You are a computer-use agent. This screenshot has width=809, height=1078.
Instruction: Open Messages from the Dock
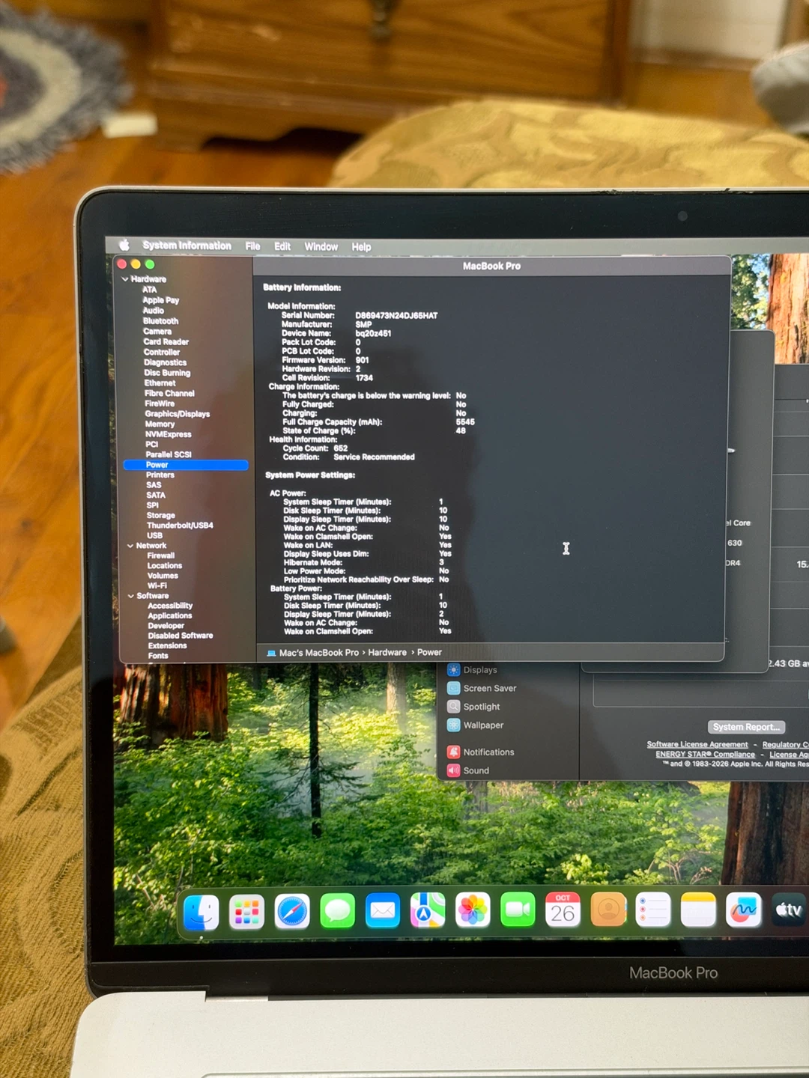pos(338,911)
